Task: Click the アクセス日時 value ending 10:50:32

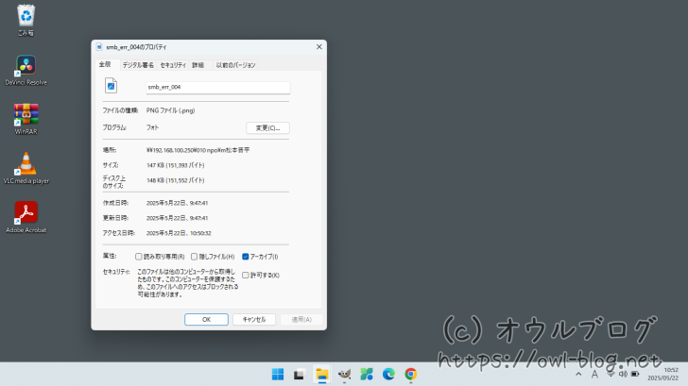Action: point(179,233)
